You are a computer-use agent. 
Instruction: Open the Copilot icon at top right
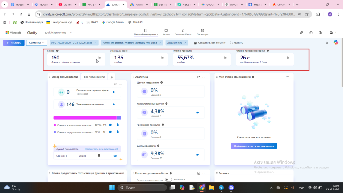click(x=335, y=43)
